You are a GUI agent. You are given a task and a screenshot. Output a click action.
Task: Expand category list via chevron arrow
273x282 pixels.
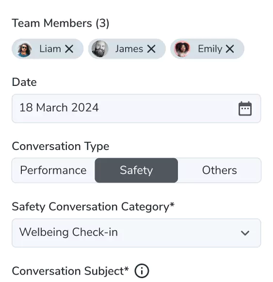245,233
